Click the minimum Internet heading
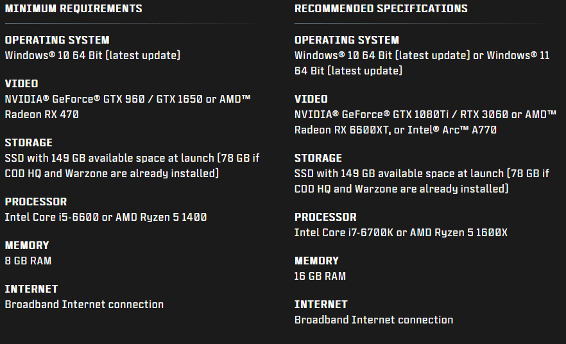The width and height of the screenshot is (566, 344). (x=31, y=289)
